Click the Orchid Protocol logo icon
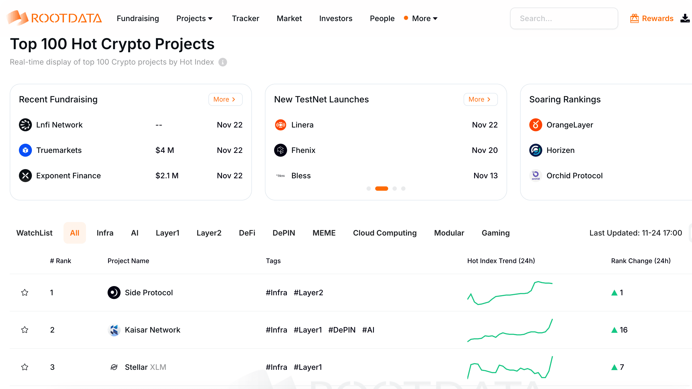 [x=536, y=176]
